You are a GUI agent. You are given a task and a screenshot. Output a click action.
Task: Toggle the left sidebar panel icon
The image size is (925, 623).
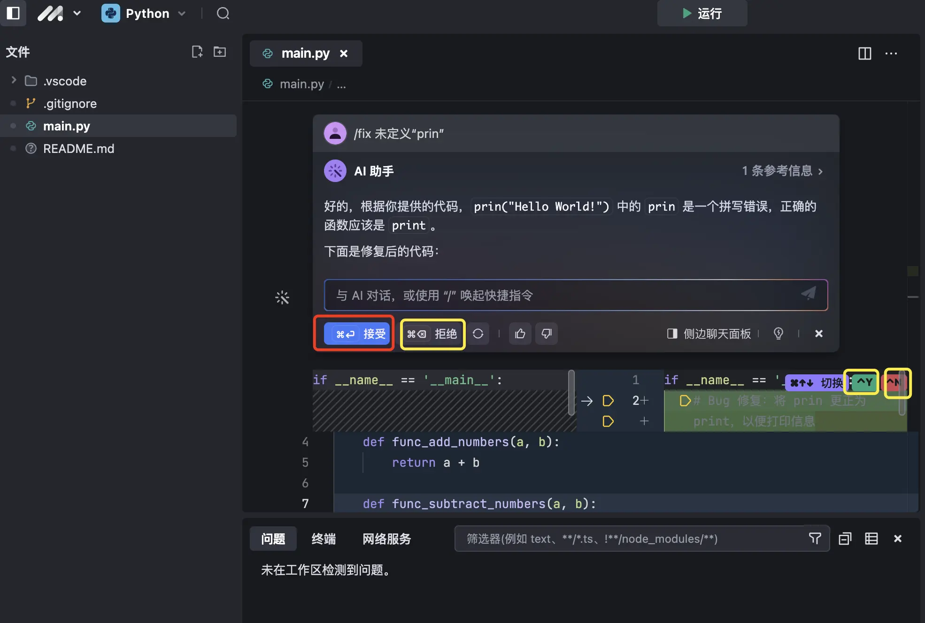coord(13,13)
